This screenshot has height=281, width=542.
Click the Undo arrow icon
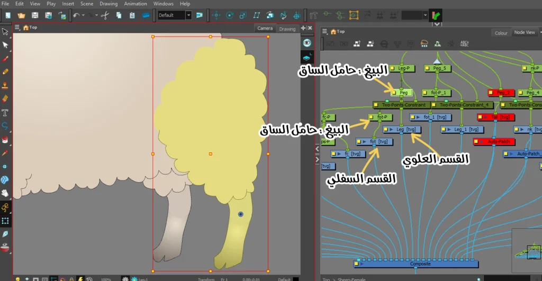coord(76,15)
